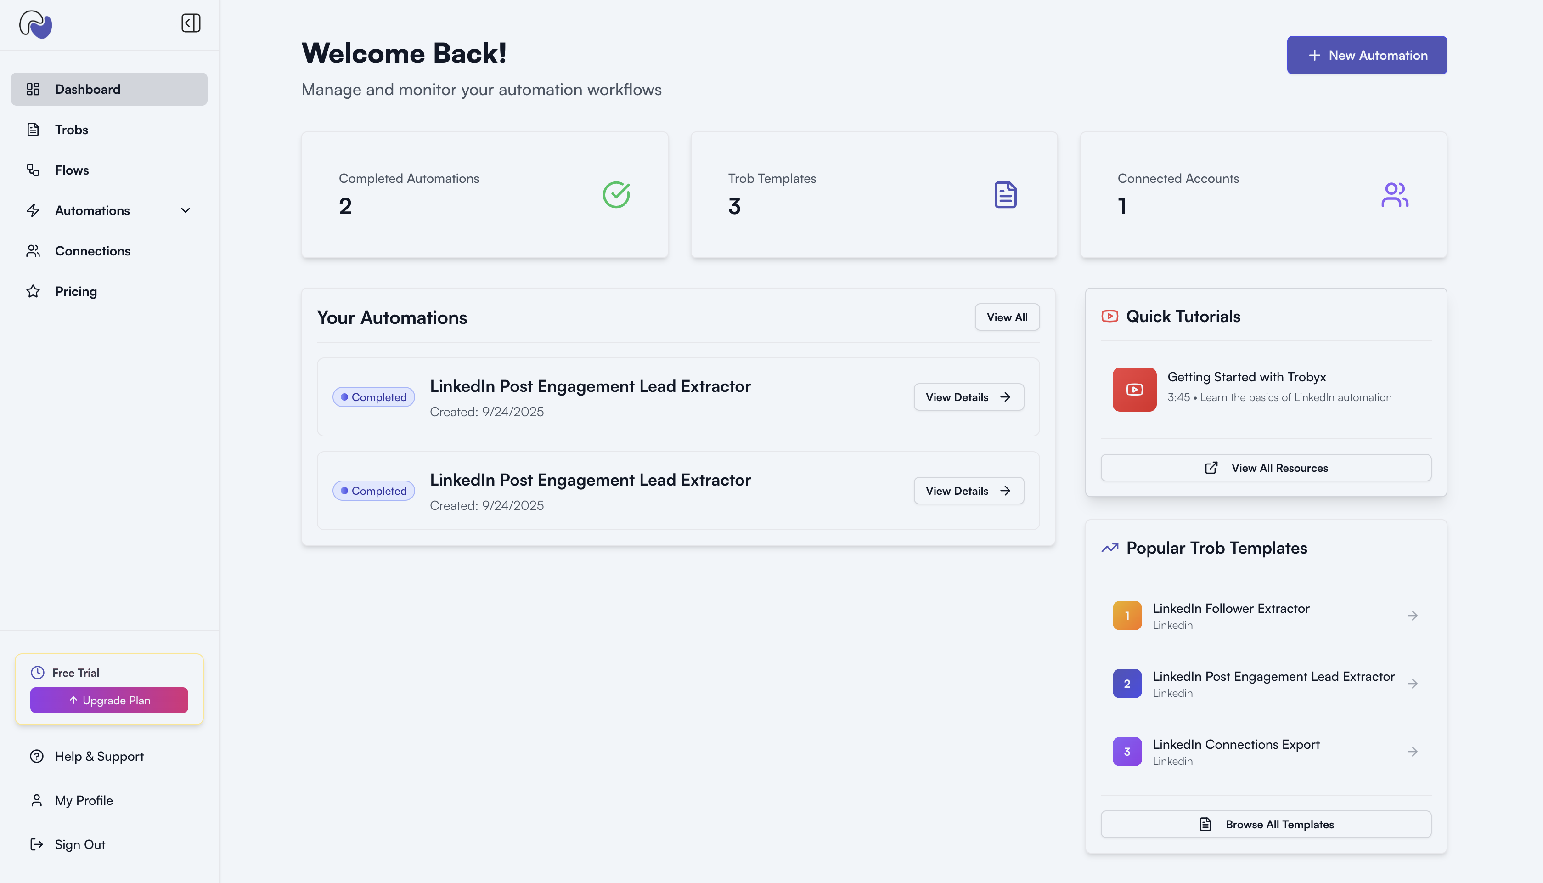Click View All in Your Automations
Image resolution: width=1543 pixels, height=883 pixels.
(x=1007, y=317)
